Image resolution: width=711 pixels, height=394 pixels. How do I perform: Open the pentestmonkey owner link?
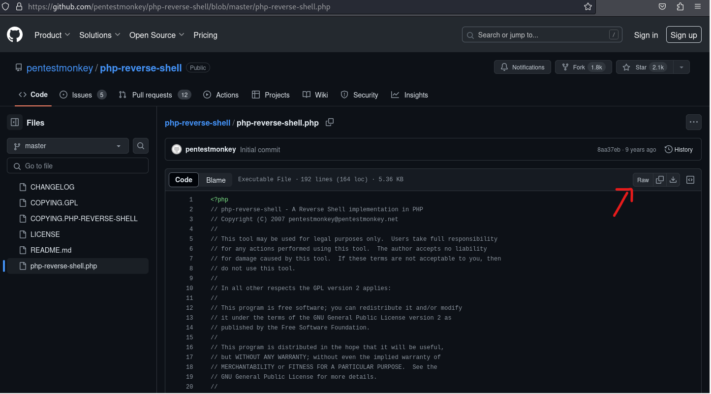(60, 68)
